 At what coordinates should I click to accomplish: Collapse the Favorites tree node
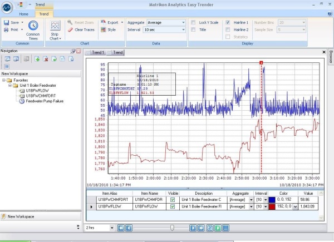point(4,80)
